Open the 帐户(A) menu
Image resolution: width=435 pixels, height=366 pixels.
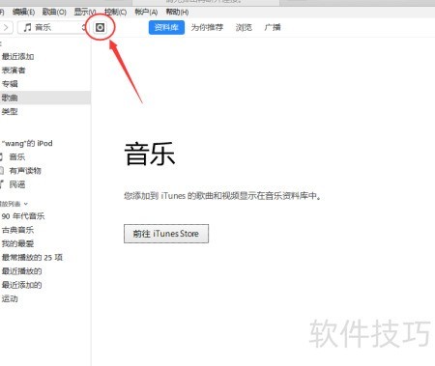coord(146,13)
